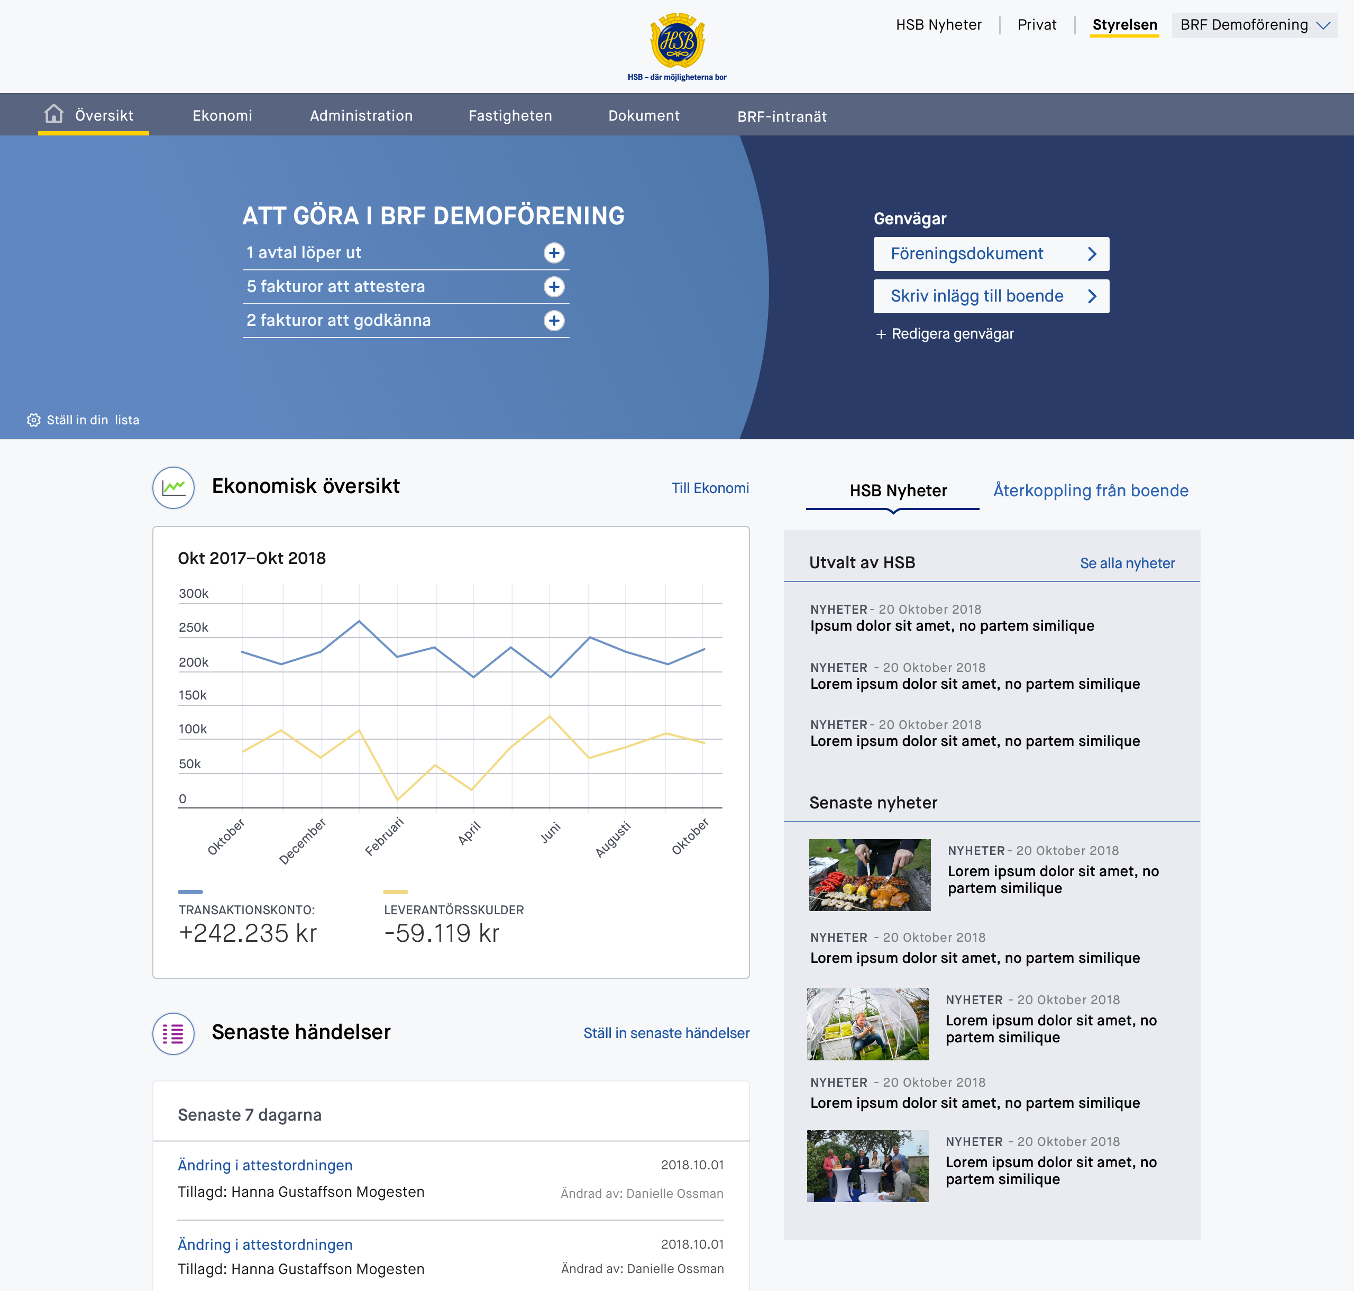The width and height of the screenshot is (1354, 1291).
Task: Follow the Till Ekonomi link
Action: click(710, 488)
